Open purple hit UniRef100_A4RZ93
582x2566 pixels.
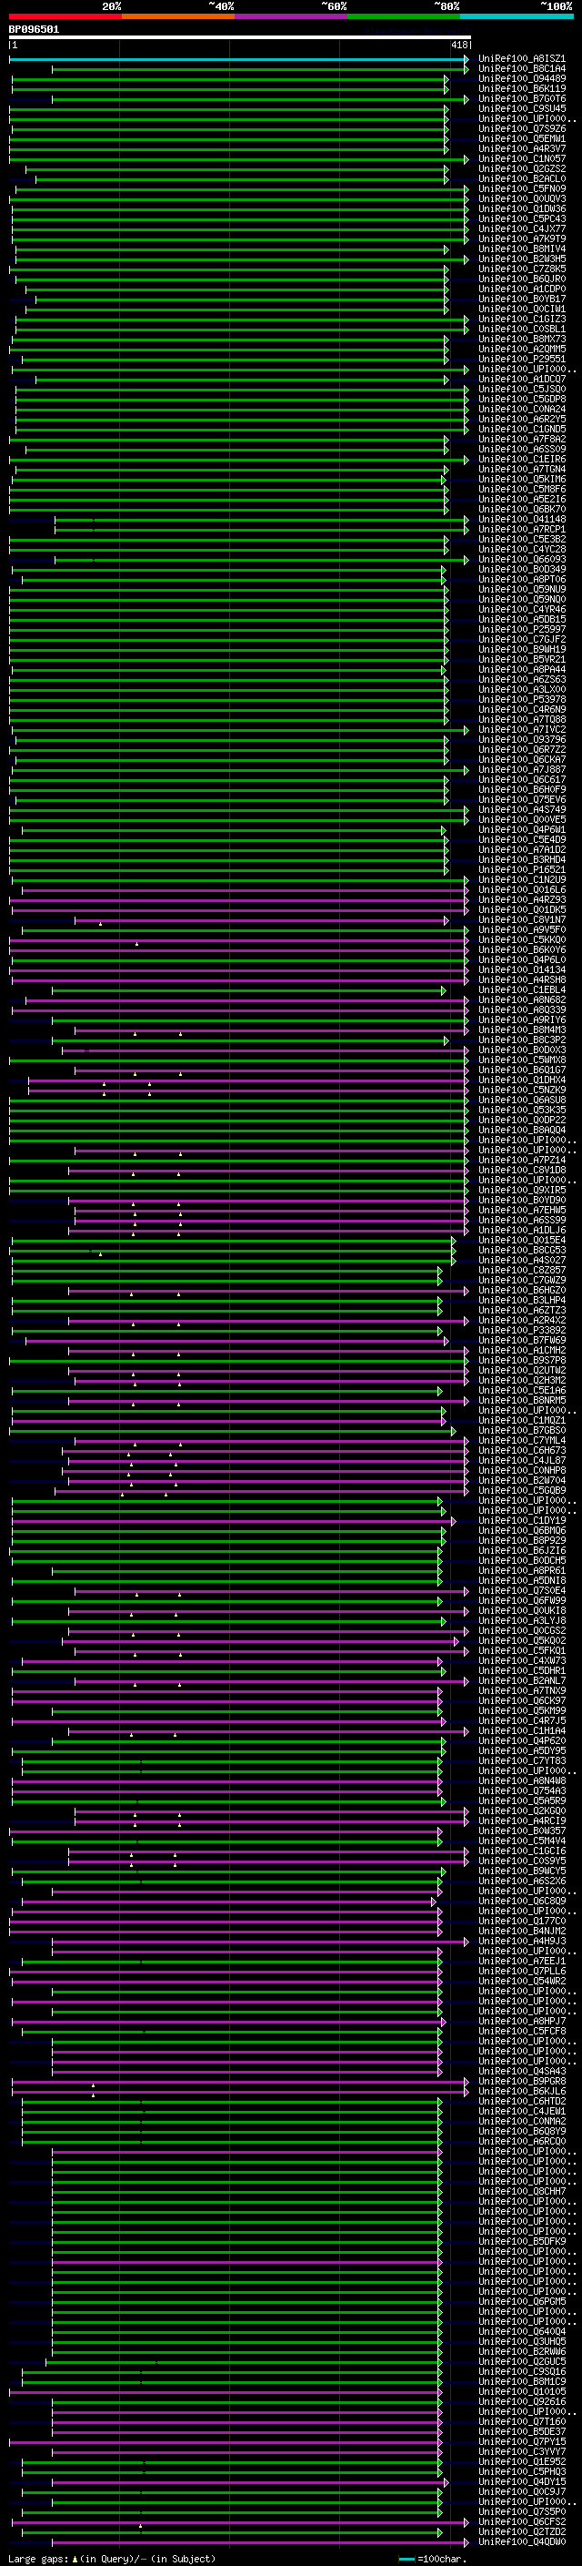click(521, 899)
